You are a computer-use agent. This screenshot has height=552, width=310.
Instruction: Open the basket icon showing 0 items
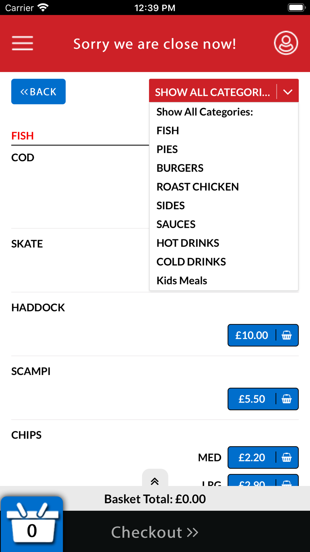pos(32,525)
